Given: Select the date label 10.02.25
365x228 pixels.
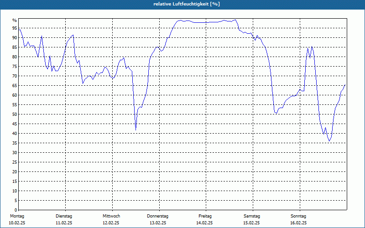Looking at the screenshot, I should 17,223.
